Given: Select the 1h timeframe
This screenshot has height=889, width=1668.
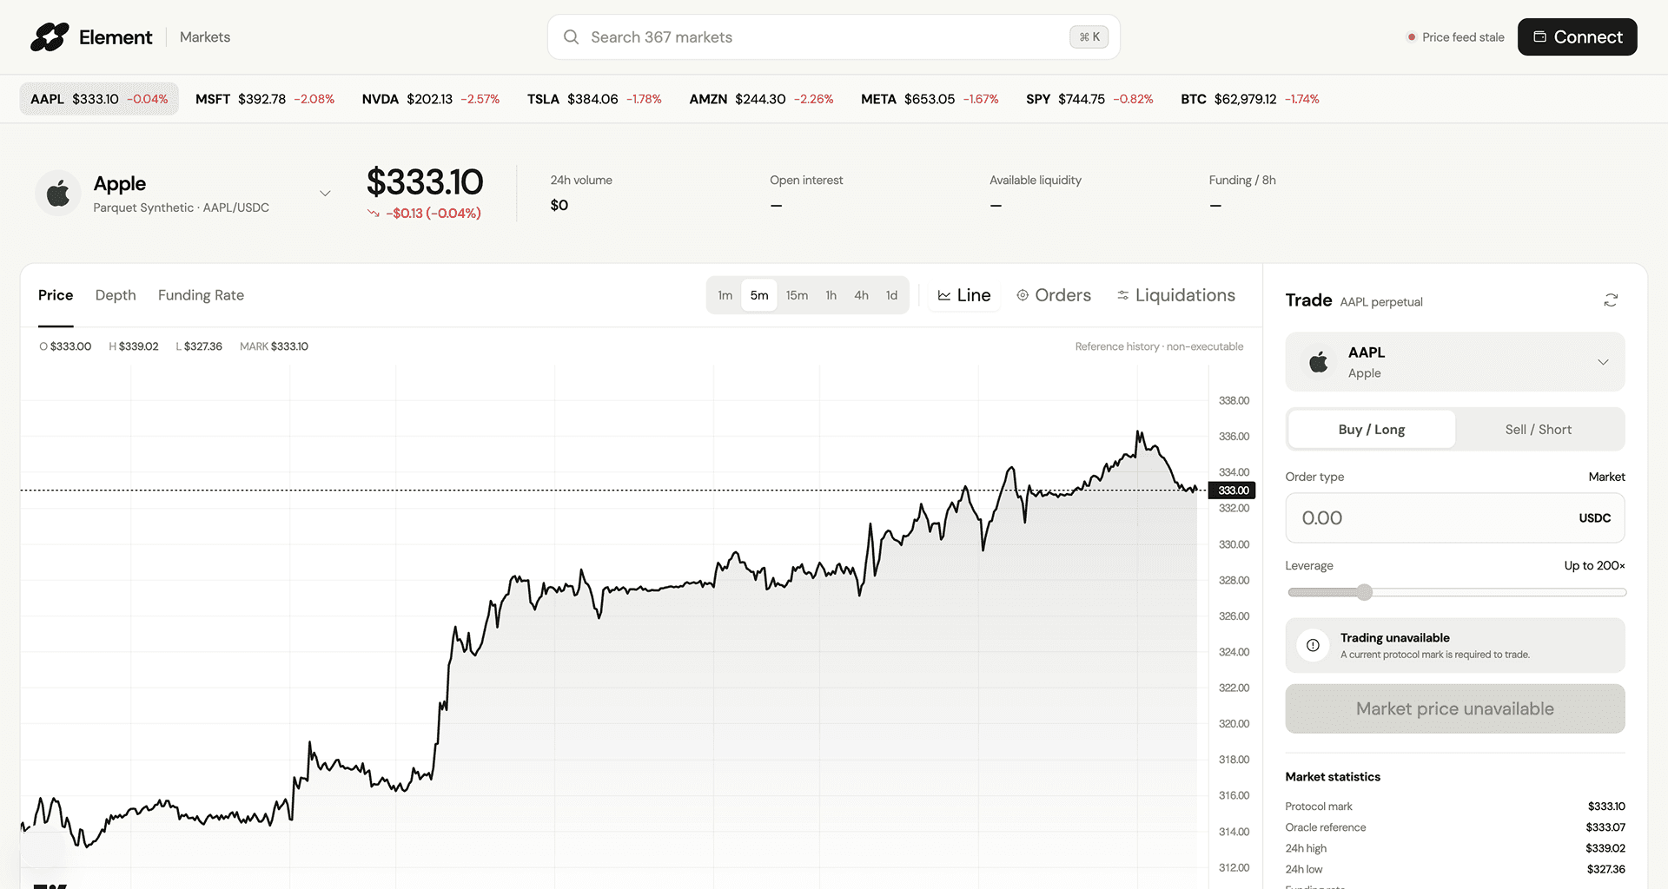Looking at the screenshot, I should 831,296.
